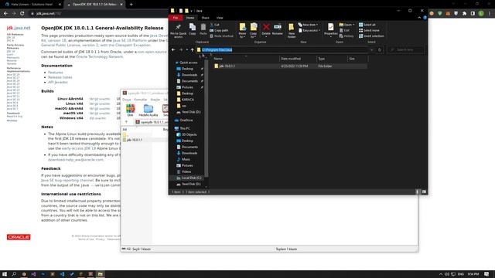Click Paste shortcut in the Clipboard group

[x=221, y=36]
